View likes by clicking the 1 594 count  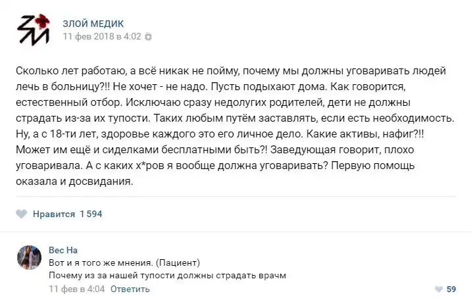tap(91, 214)
